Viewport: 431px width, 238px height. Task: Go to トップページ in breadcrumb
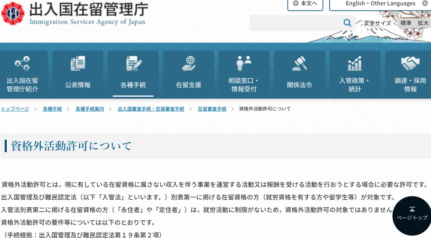(x=15, y=109)
